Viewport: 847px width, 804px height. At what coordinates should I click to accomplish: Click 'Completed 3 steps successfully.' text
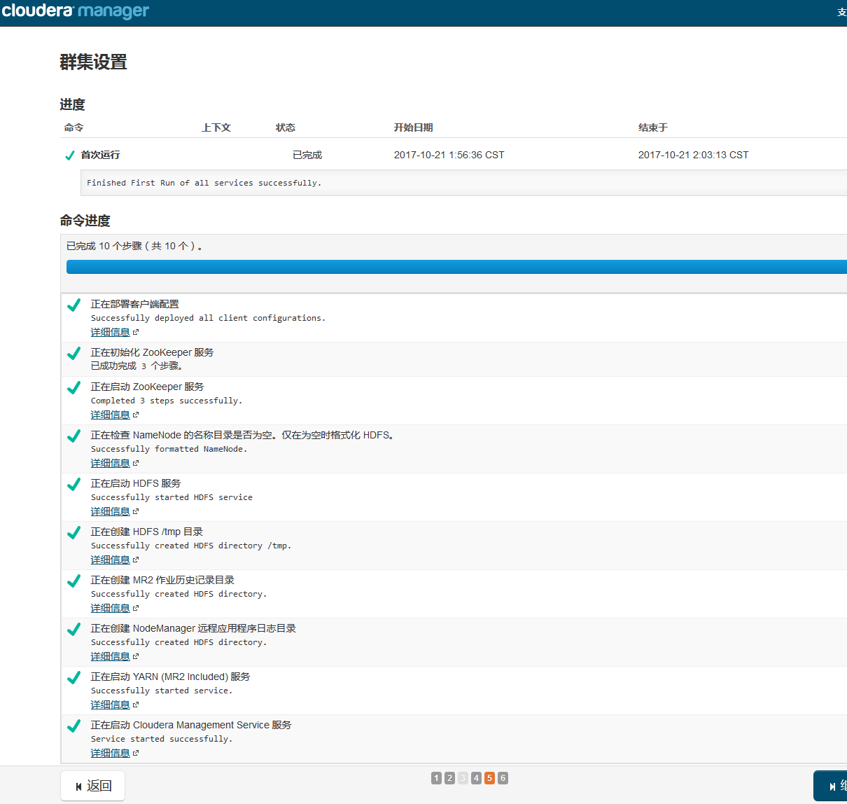coord(167,401)
